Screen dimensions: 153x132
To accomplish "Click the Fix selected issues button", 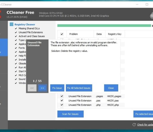I will pos(143,114).
